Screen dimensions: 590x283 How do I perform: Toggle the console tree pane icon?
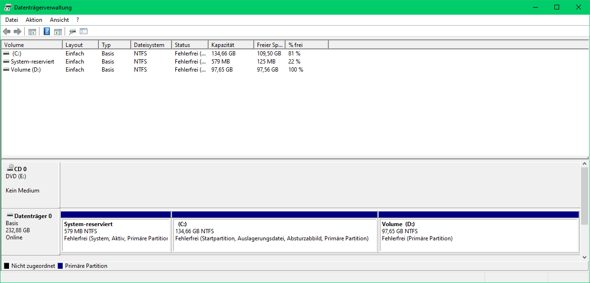pyautogui.click(x=32, y=32)
